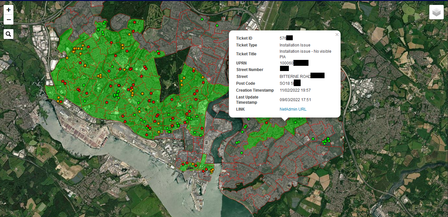This screenshot has width=448, height=217.
Task: Close the ticket details popup
Action: pyautogui.click(x=337, y=35)
